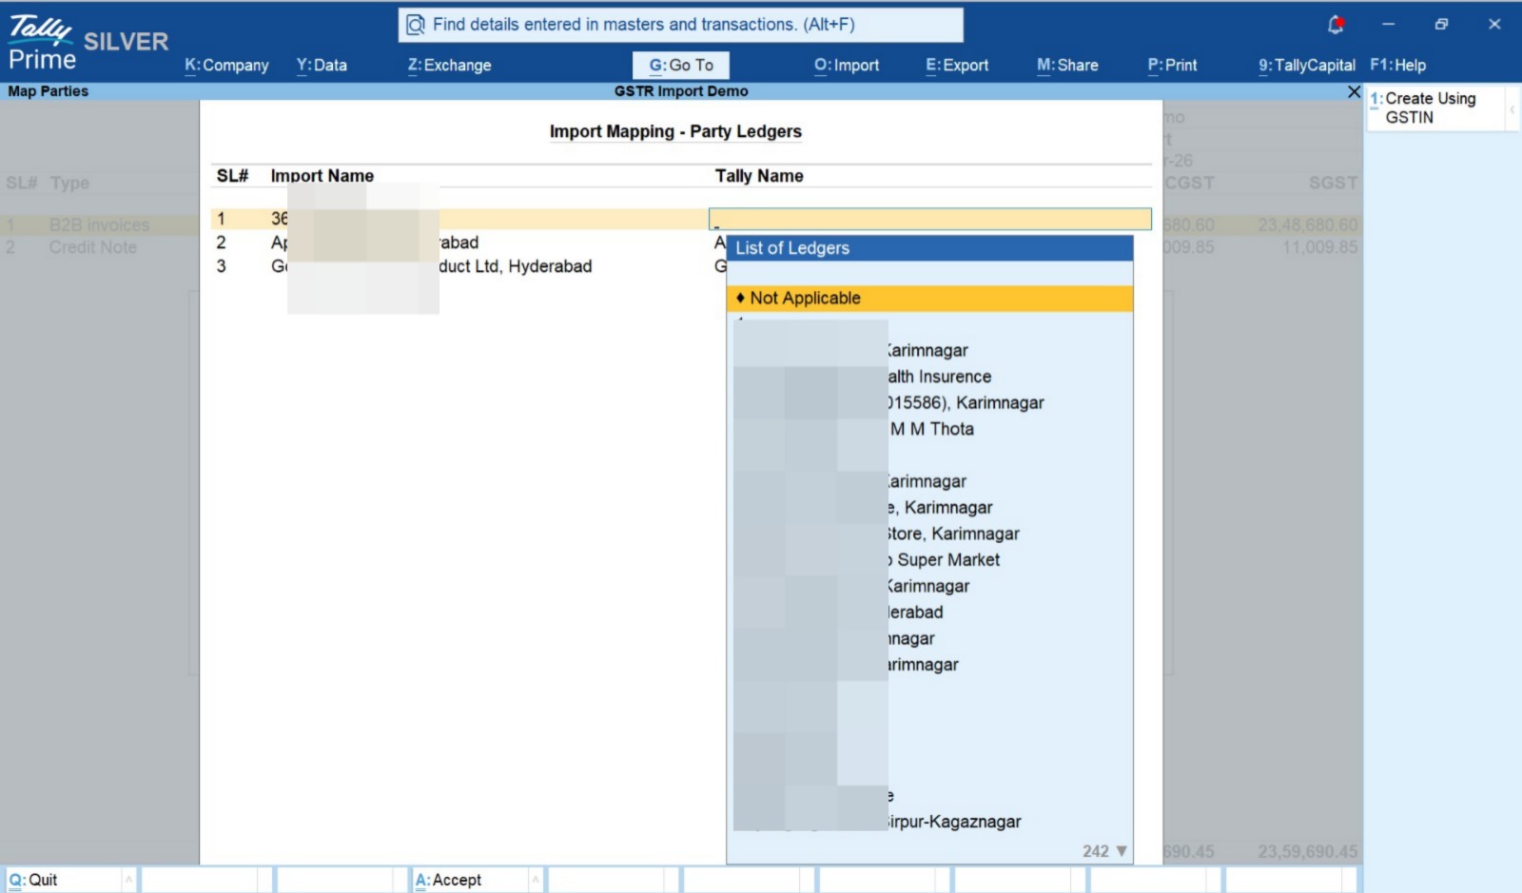The image size is (1522, 893).
Task: Close the Map Parties screen with X
Action: 1354,91
